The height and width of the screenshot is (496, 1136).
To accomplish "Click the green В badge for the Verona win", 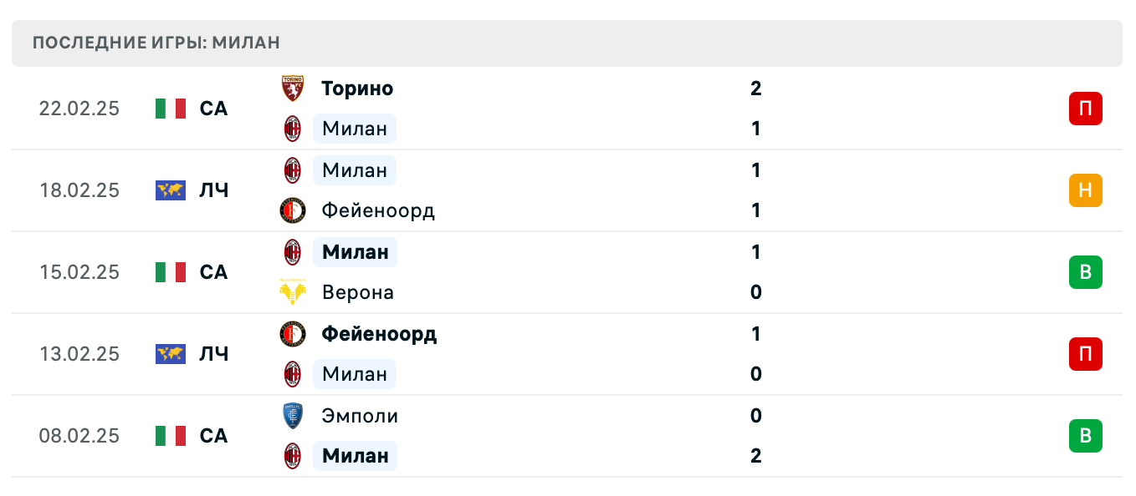I will point(1085,272).
